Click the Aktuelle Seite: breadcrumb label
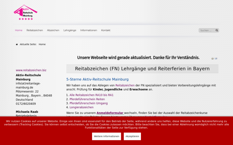This screenshot has width=233, height=145. pyautogui.click(x=28, y=44)
